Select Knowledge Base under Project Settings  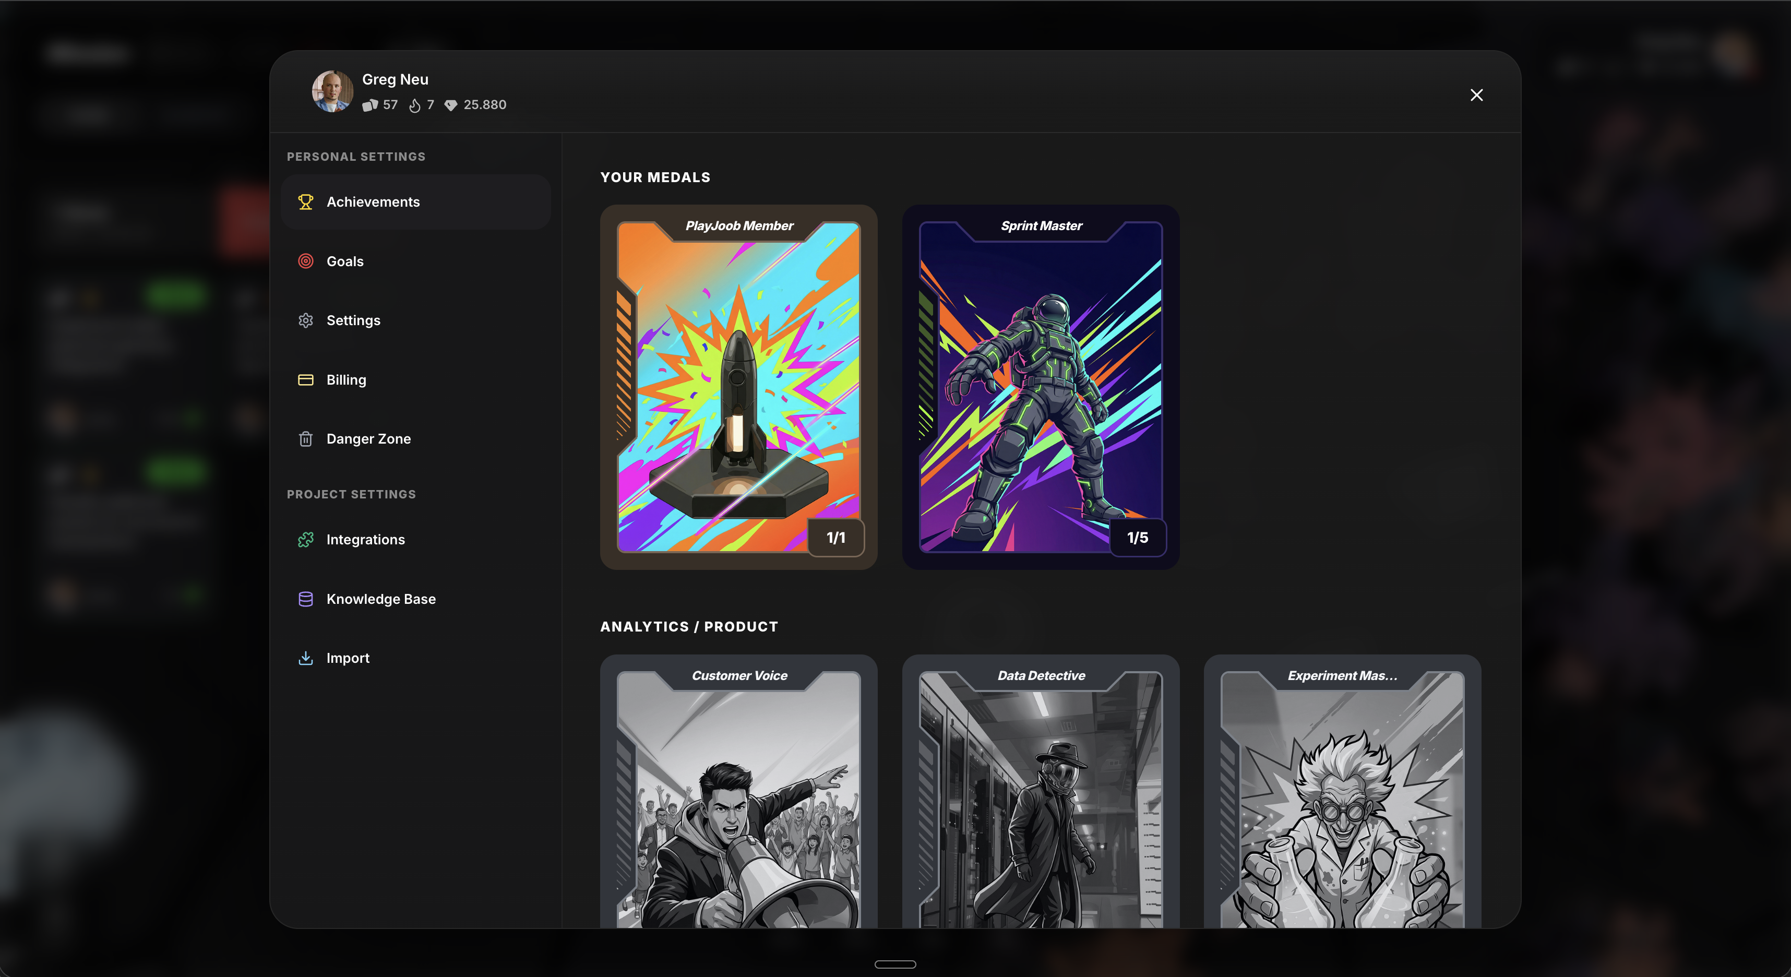pos(381,599)
